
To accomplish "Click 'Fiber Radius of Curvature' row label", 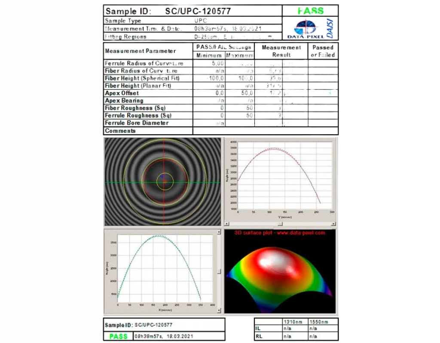I will coord(141,71).
